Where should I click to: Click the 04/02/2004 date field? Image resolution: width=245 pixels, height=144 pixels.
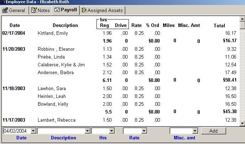coord(17,131)
